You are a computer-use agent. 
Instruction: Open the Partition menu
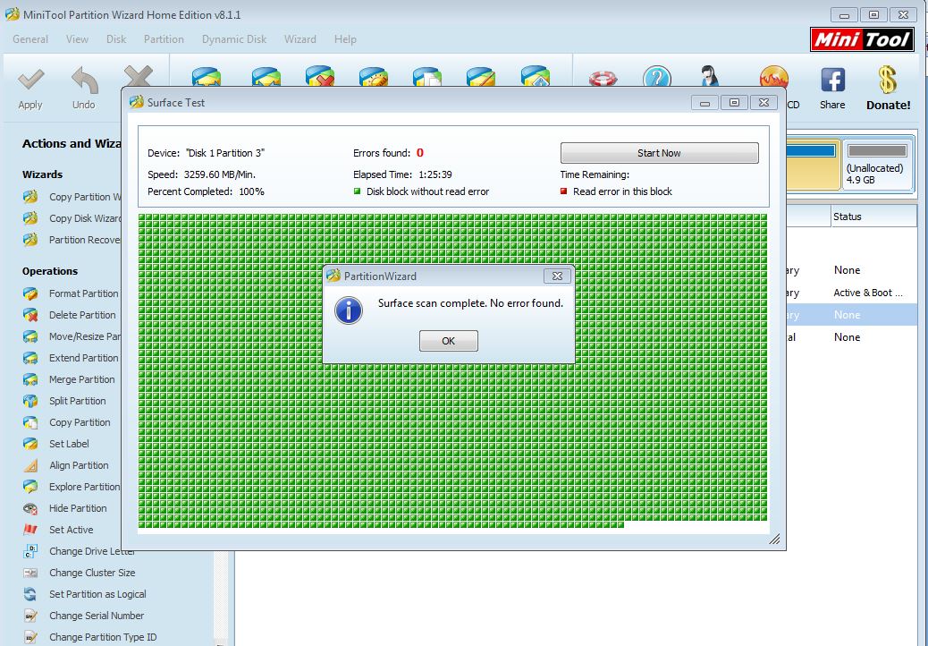click(164, 39)
